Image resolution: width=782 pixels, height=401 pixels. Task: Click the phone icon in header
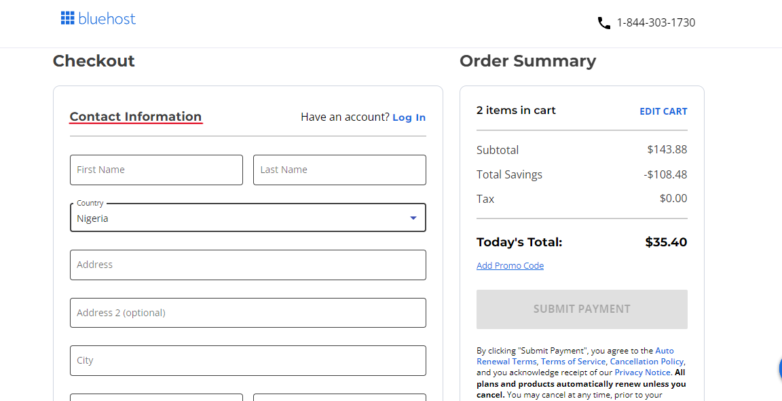(604, 23)
